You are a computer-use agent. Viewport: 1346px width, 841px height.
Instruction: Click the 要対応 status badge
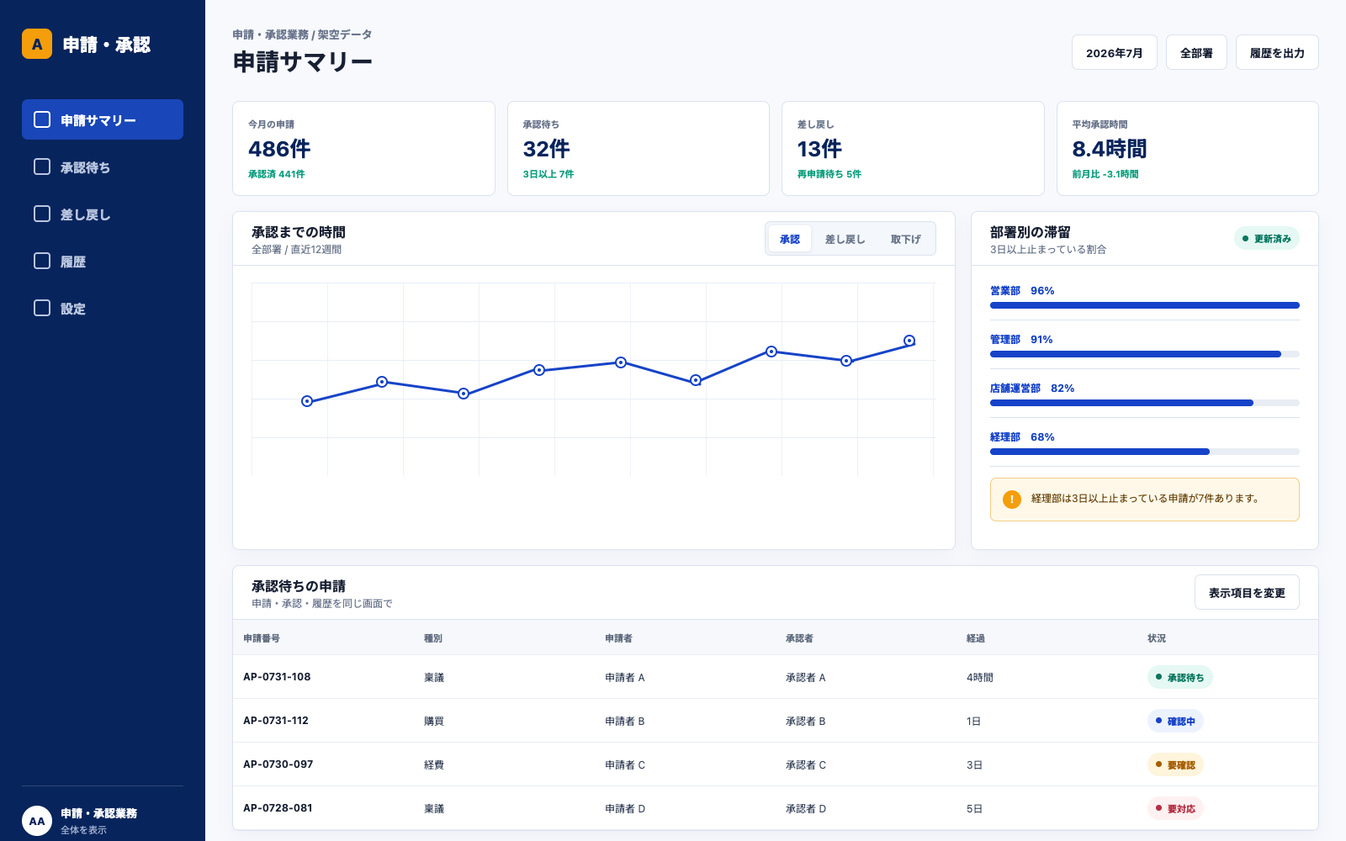[x=1175, y=808]
